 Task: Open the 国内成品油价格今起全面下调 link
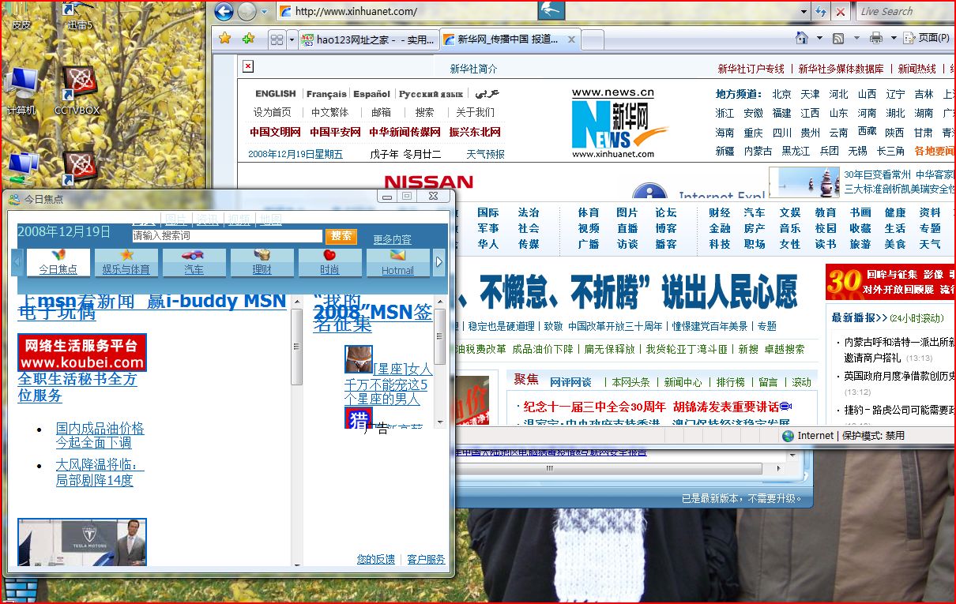[x=100, y=435]
